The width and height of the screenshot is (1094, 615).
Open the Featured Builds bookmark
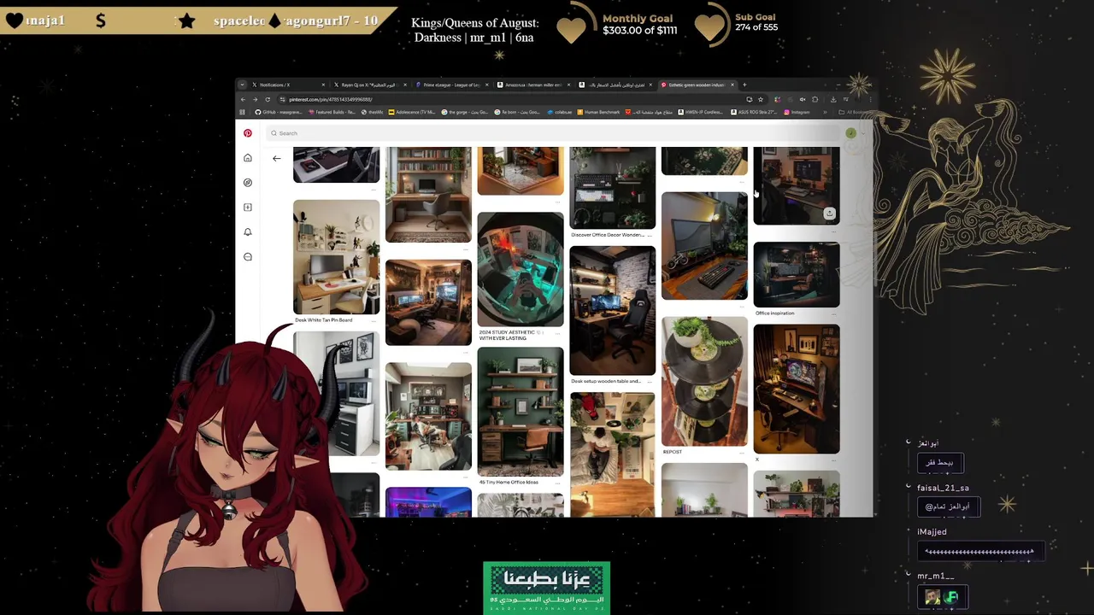(x=333, y=112)
